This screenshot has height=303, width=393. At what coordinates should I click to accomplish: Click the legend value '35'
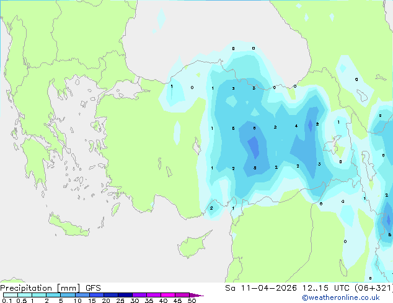(149, 301)
